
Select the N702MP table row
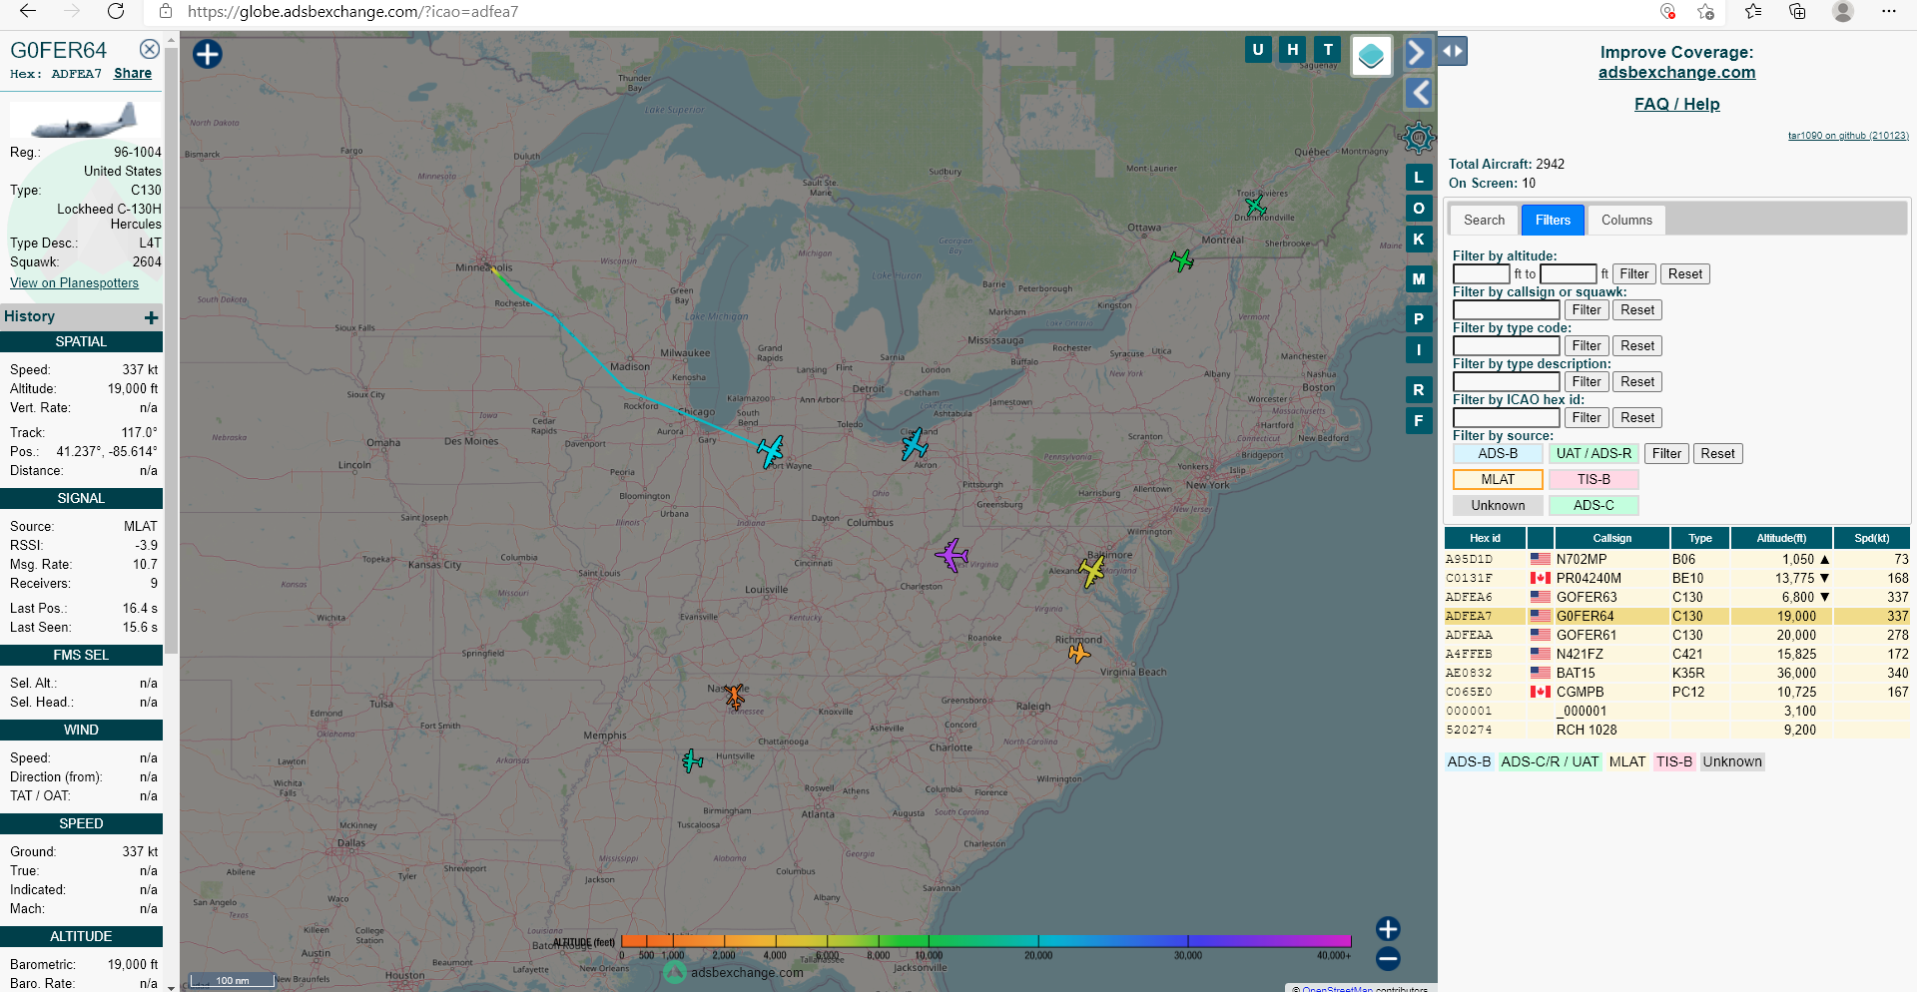pos(1676,560)
